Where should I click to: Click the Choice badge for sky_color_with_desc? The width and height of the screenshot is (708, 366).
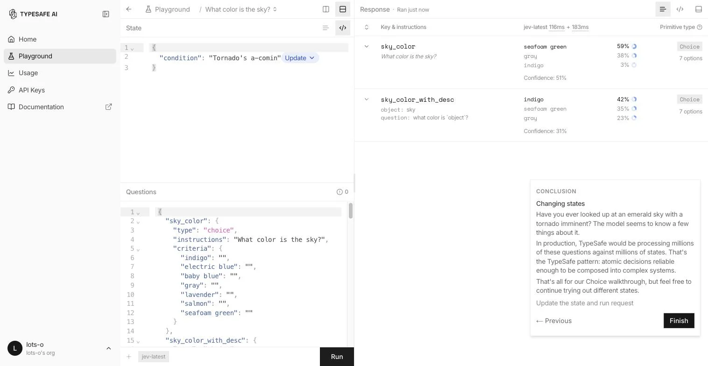pyautogui.click(x=690, y=99)
